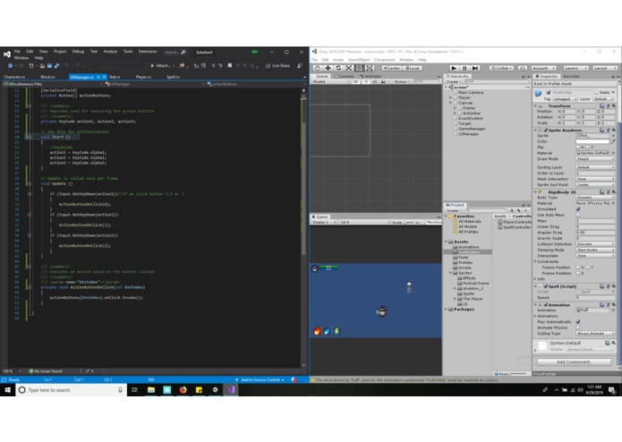Open the Layers dropdown in Unity toolbar
The height and width of the screenshot is (442, 622).
[575, 68]
